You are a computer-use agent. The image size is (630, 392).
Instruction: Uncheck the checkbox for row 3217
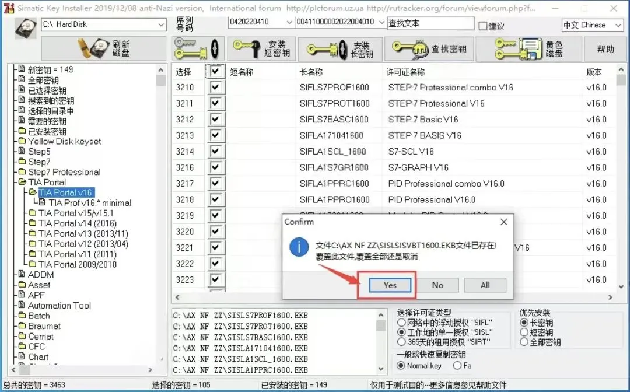(215, 183)
